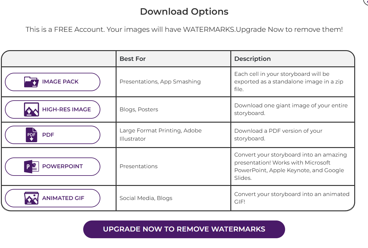Download via the IMAGE PACK label
The image size is (368, 248).
(60, 82)
